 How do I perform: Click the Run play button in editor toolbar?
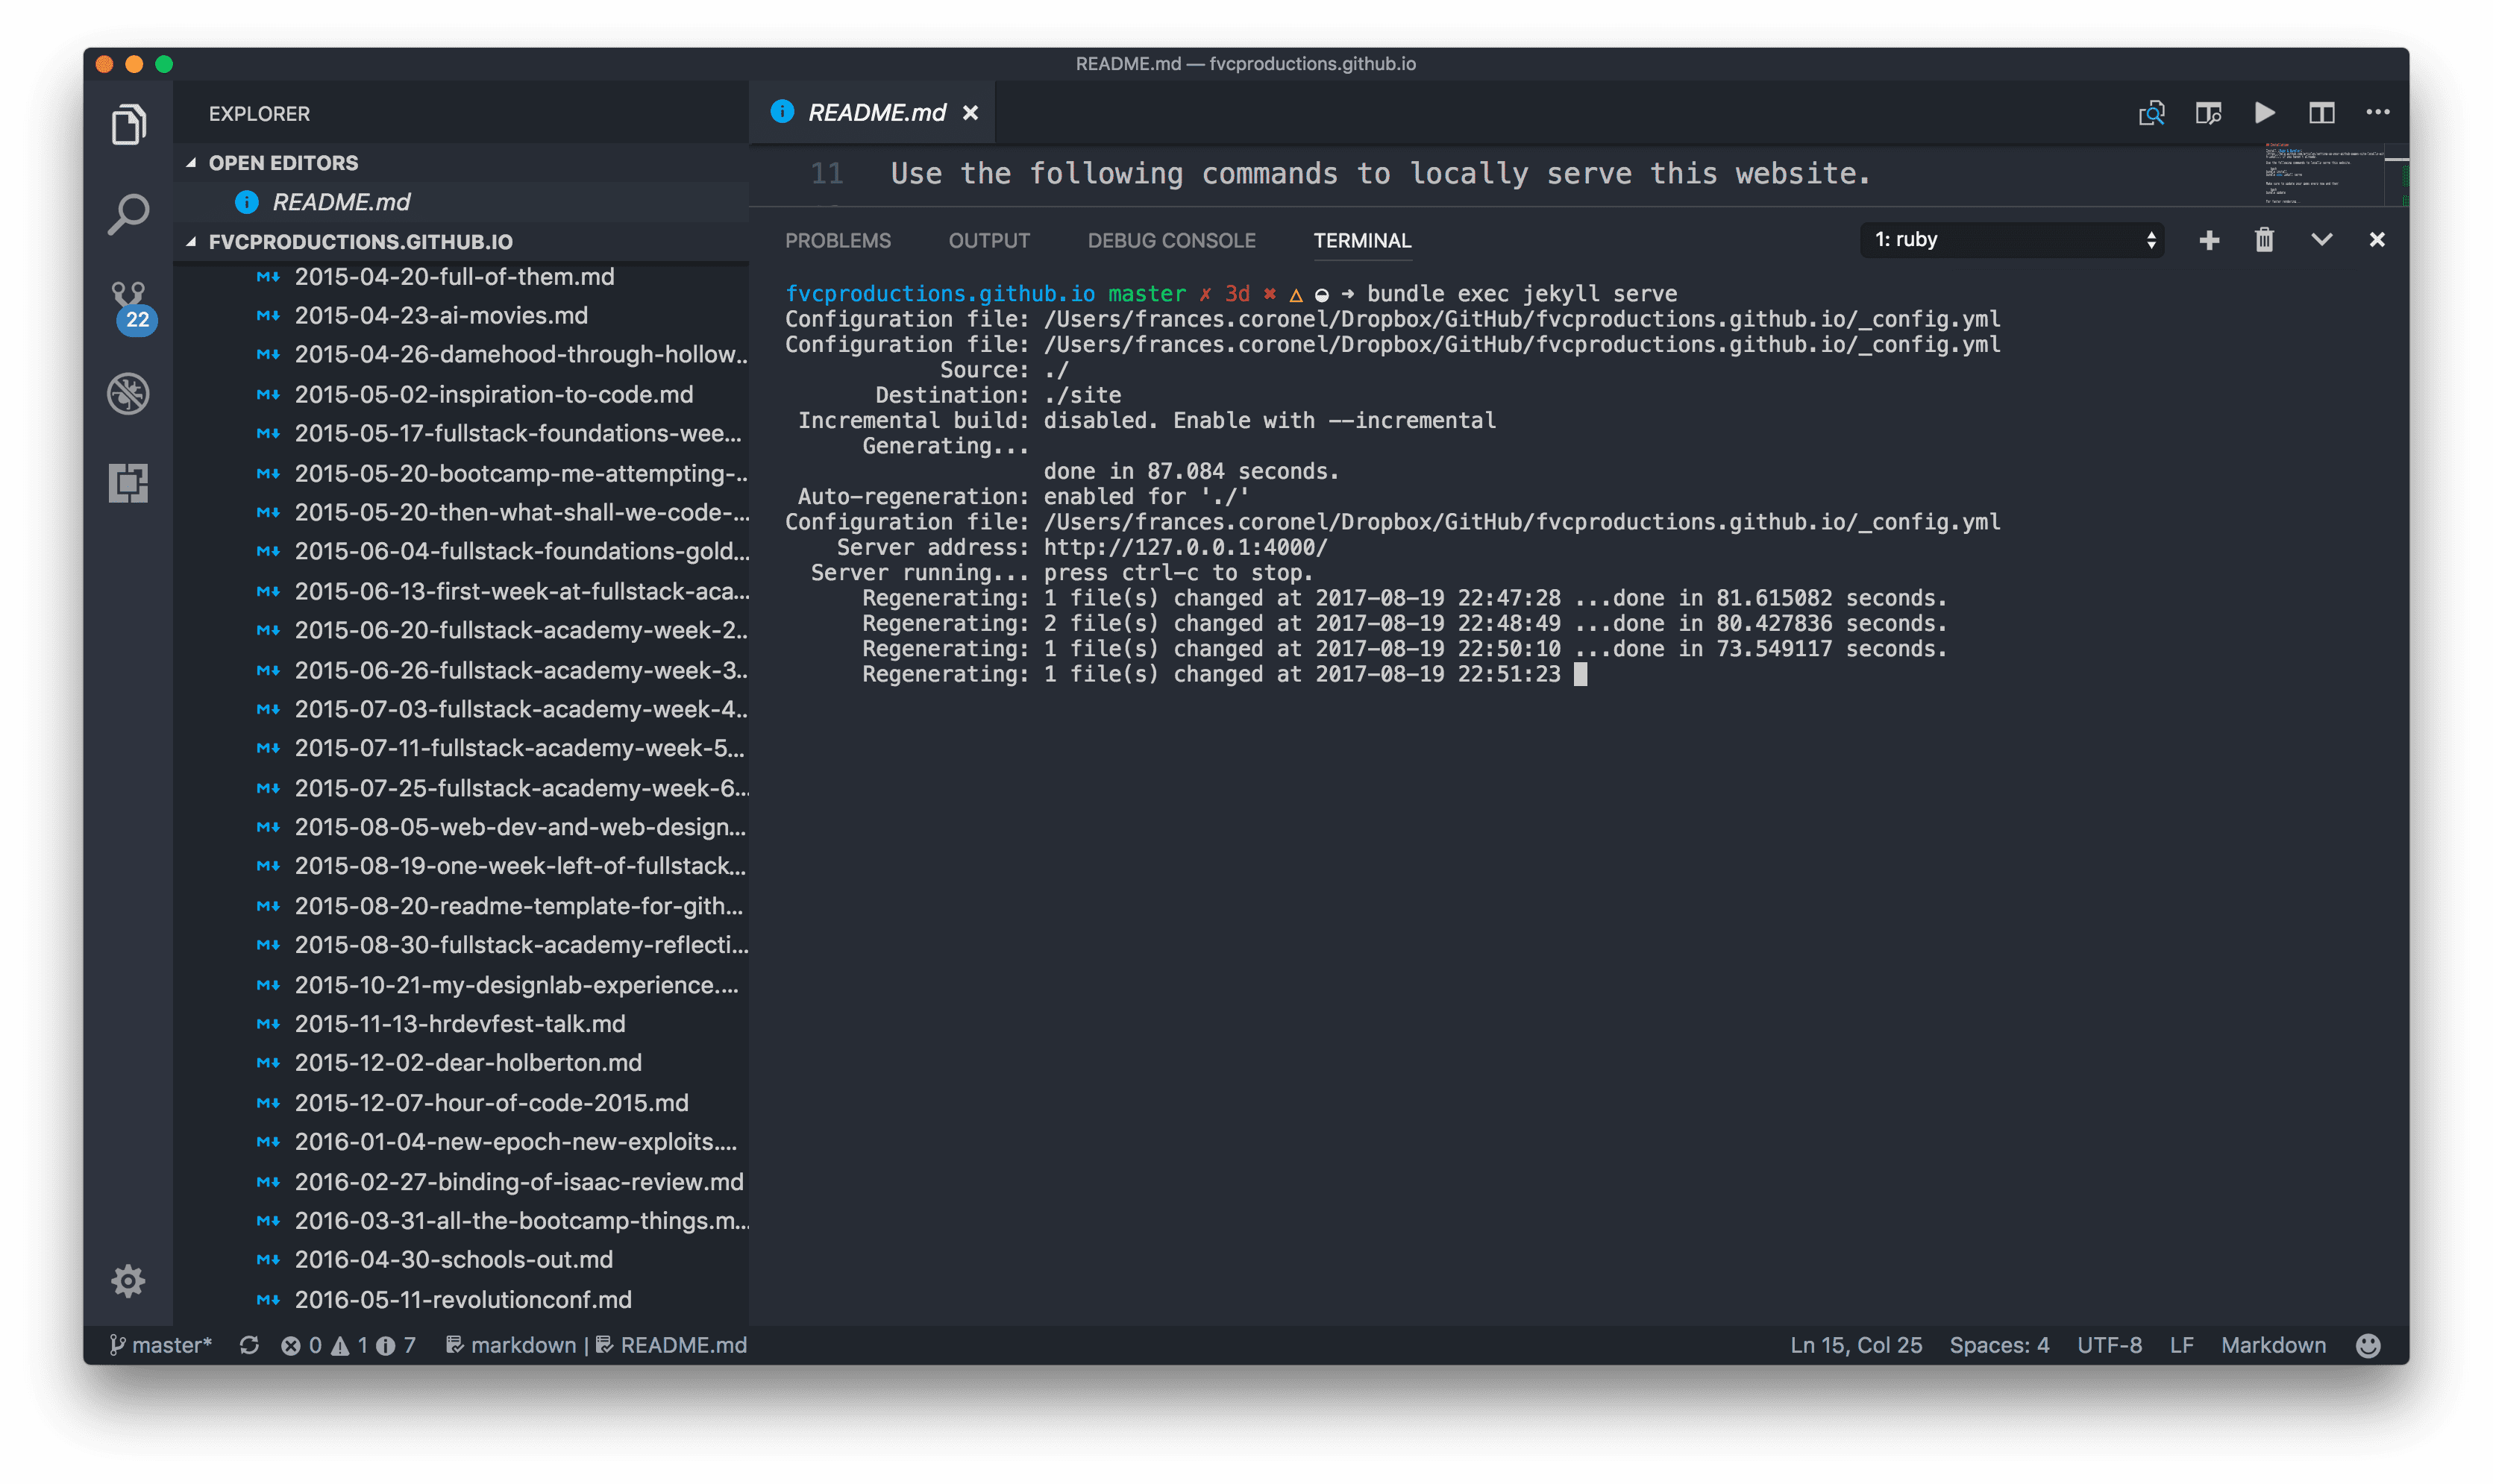[2265, 113]
